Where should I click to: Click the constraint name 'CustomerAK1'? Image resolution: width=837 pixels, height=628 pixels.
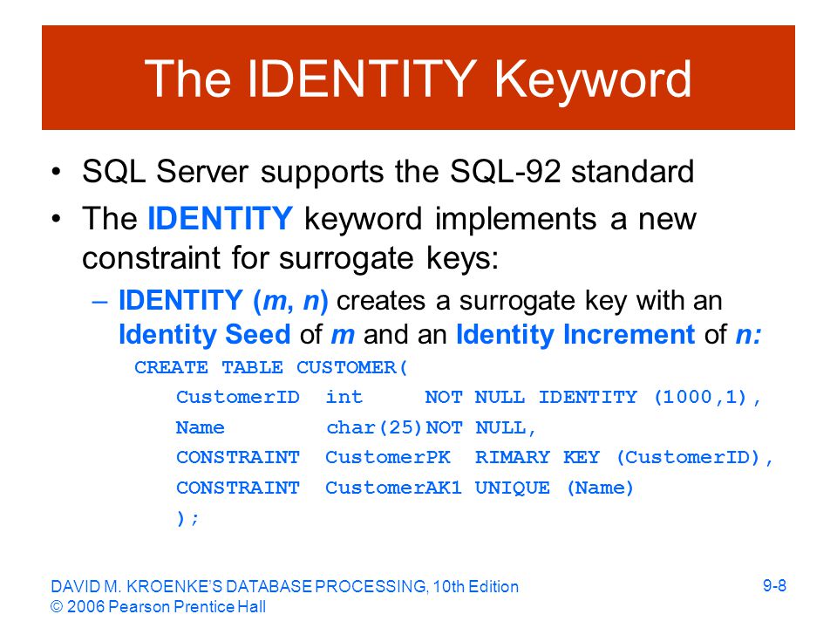click(x=393, y=488)
